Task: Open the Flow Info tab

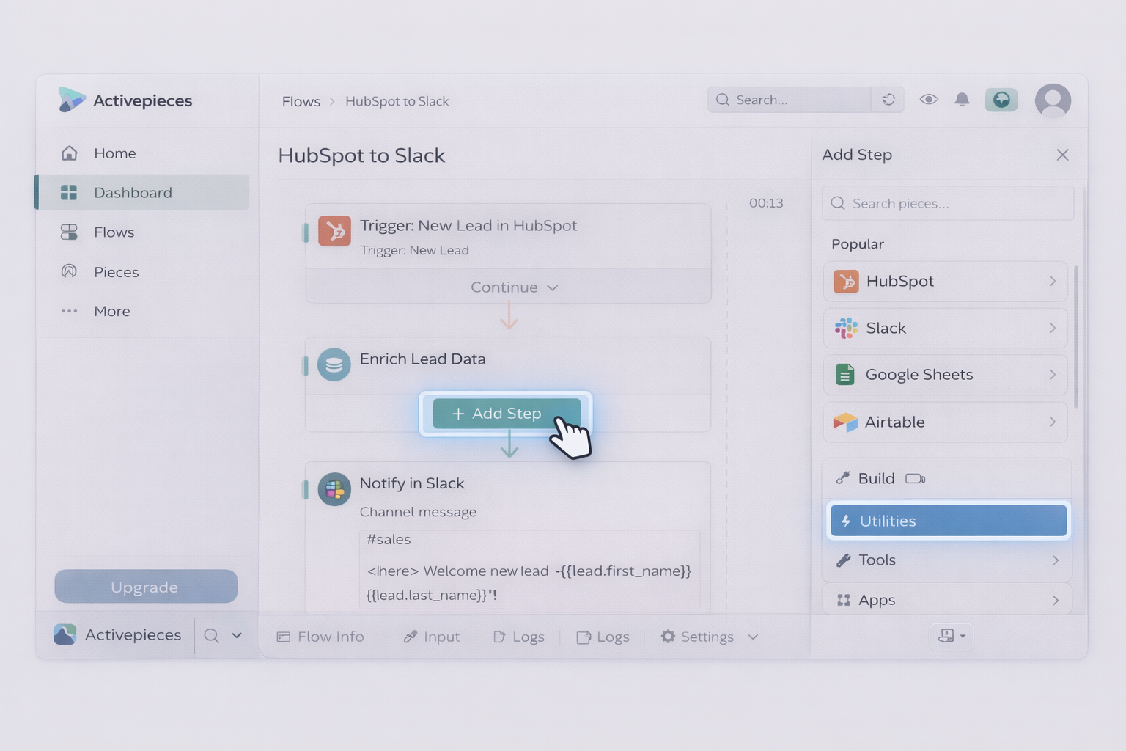Action: click(x=320, y=637)
